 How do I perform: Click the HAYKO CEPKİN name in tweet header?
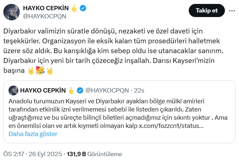(46, 8)
